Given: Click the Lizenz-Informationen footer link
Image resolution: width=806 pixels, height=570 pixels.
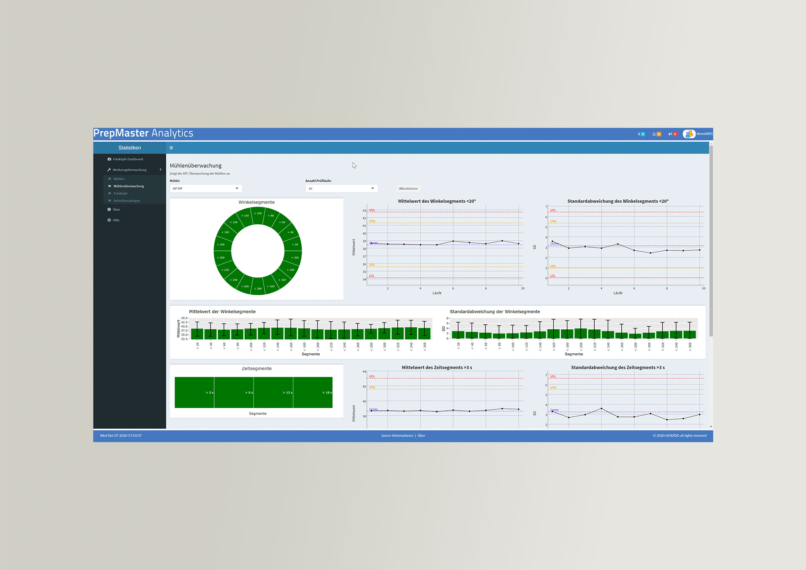Looking at the screenshot, I should [397, 436].
